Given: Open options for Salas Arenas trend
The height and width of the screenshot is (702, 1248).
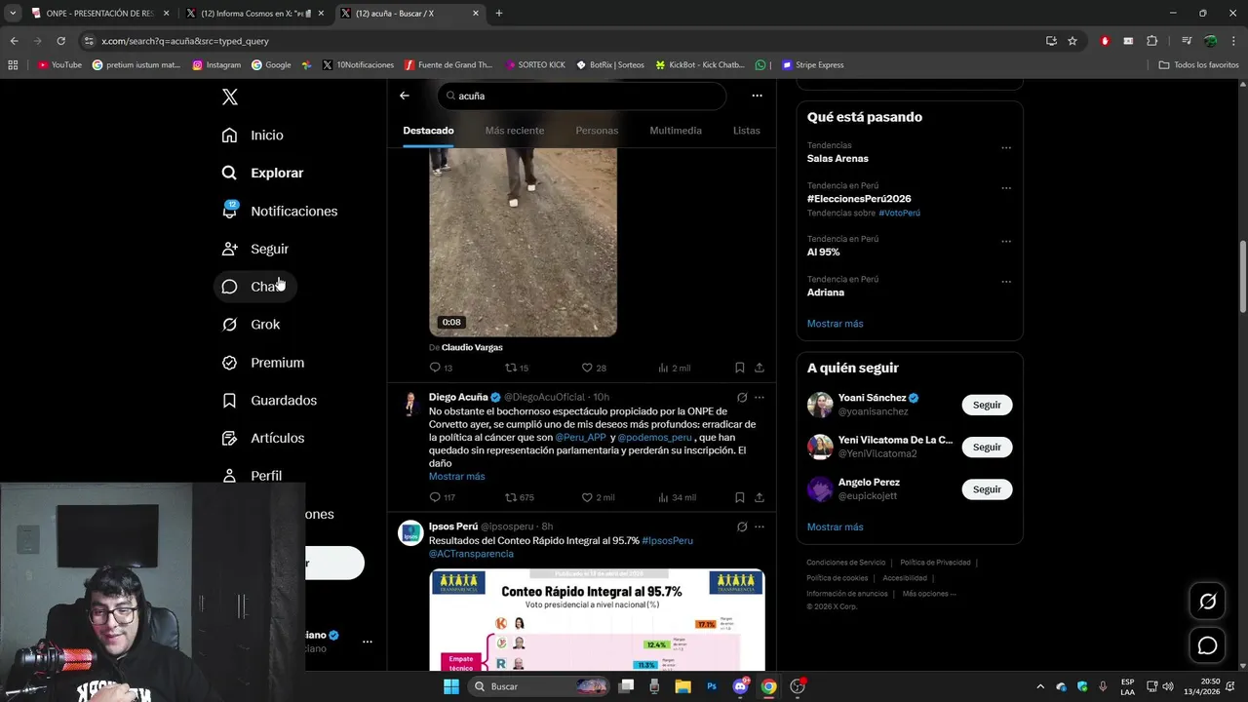Looking at the screenshot, I should pos(1006,148).
